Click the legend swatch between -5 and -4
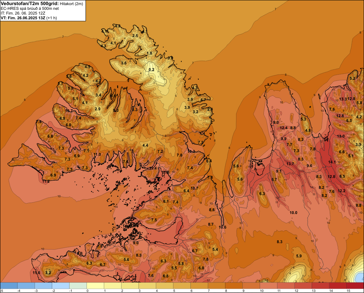364x293 pixels. 9,286
